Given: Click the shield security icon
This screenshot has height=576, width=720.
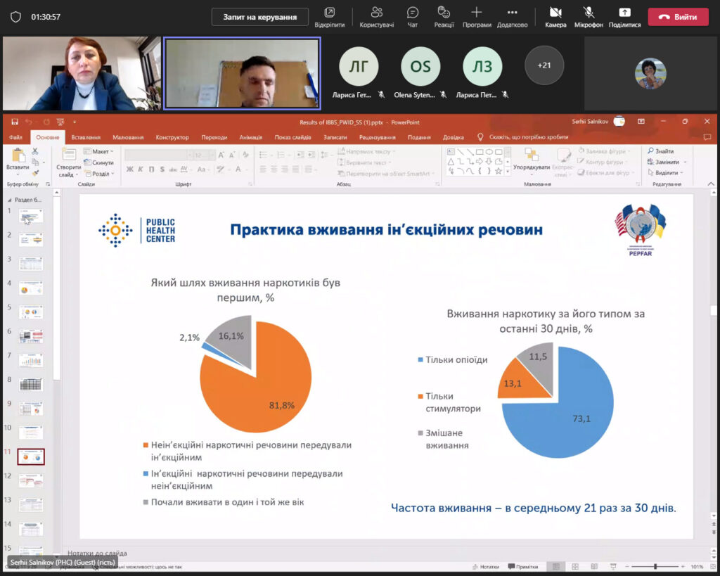Looking at the screenshot, I should click(15, 17).
